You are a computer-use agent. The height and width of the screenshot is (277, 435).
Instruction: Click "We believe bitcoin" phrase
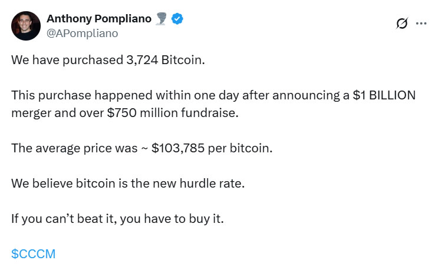(55, 182)
